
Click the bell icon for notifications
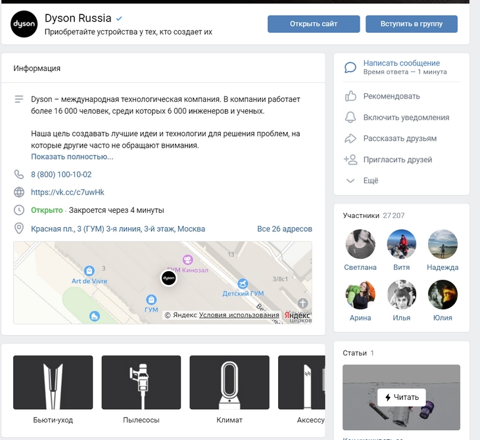tap(350, 117)
